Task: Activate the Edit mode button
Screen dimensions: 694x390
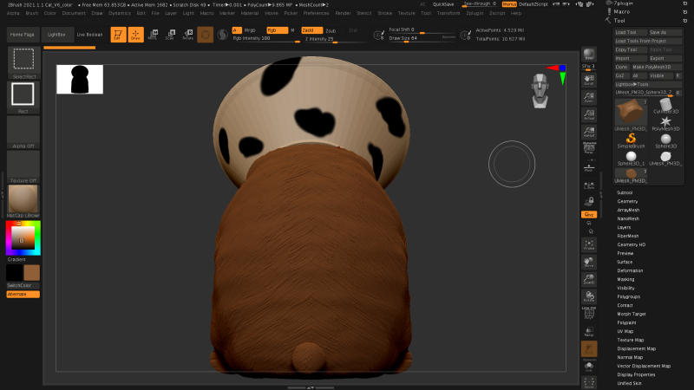Action: click(x=118, y=35)
